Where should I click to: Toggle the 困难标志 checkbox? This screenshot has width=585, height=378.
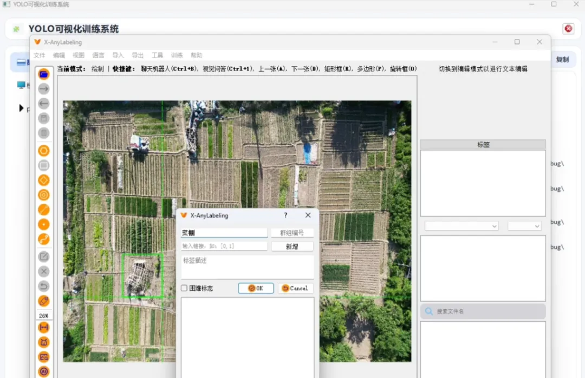tap(184, 288)
